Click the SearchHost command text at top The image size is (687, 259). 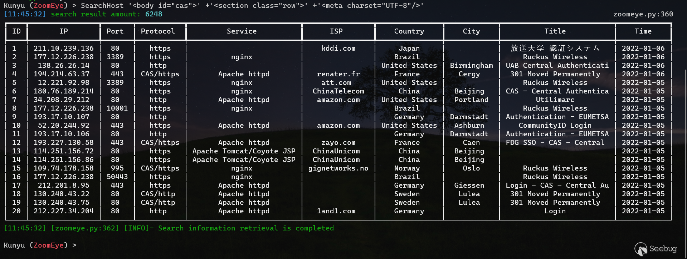pyautogui.click(x=102, y=6)
